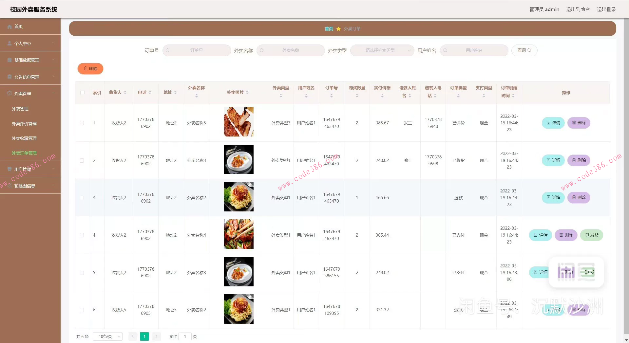Click the 前往 page jump input box
This screenshot has width=629, height=343.
click(185, 336)
